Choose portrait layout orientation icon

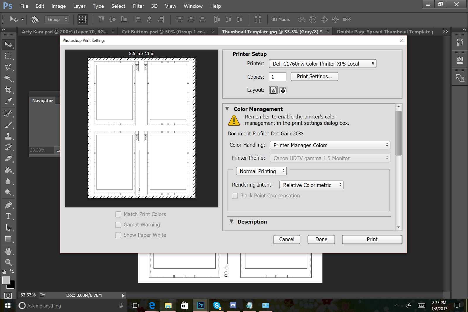(x=273, y=90)
